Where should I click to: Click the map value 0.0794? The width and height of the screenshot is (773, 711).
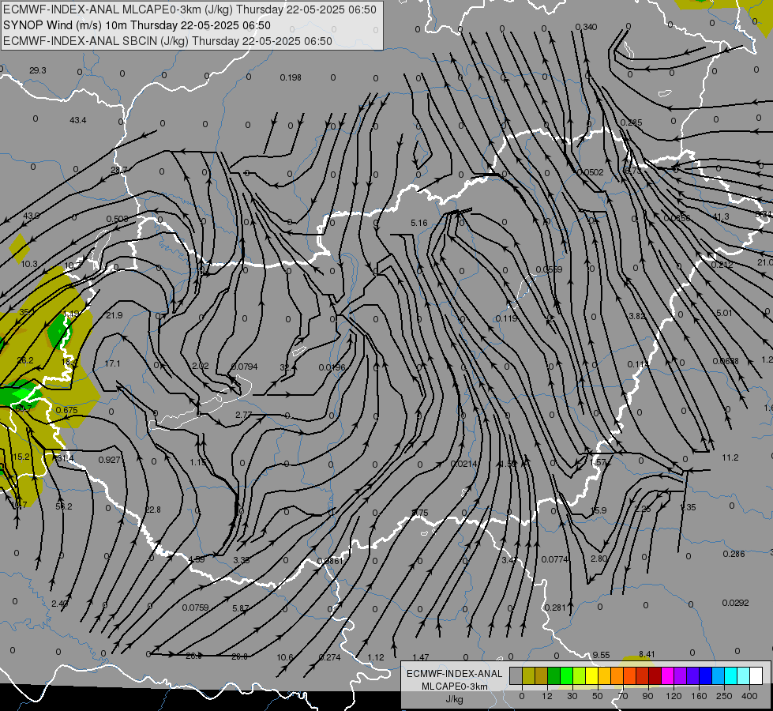point(244,367)
